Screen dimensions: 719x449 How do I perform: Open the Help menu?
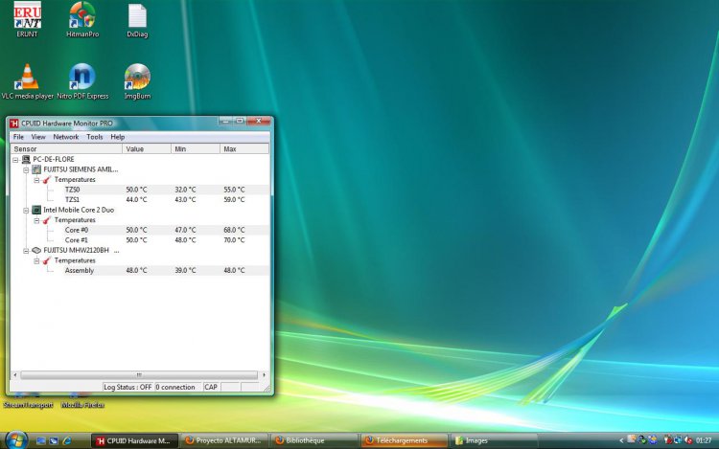point(117,137)
